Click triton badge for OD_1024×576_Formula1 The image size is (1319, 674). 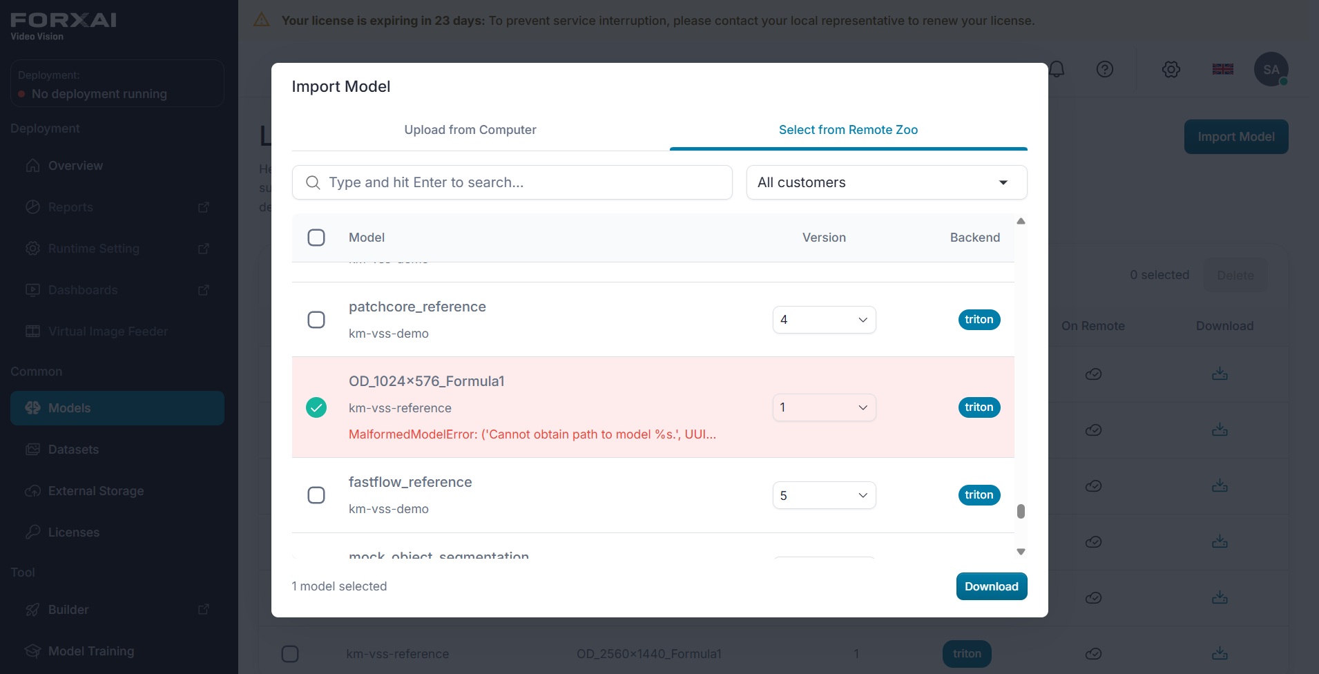979,407
